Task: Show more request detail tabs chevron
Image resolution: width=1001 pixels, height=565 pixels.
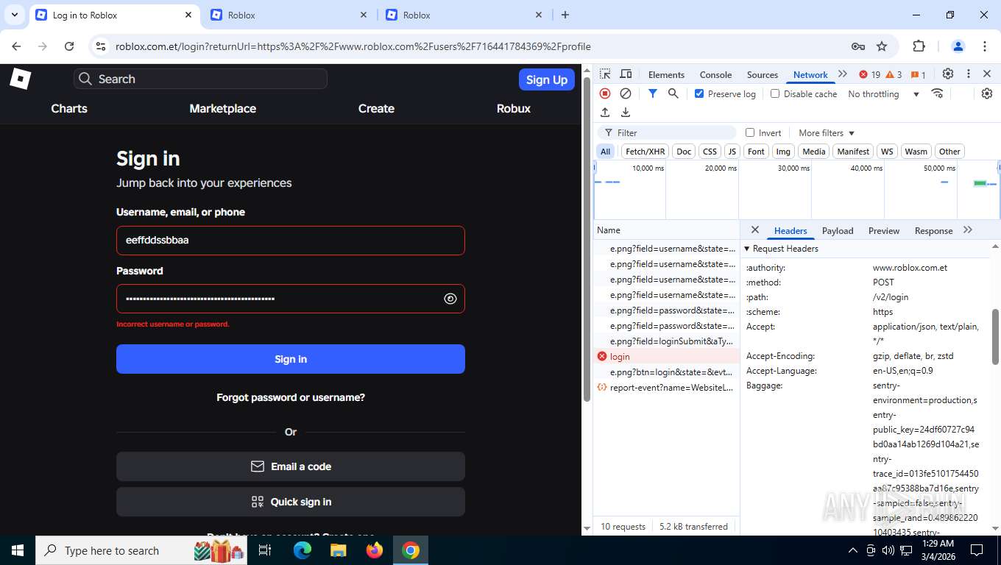Action: (x=968, y=230)
